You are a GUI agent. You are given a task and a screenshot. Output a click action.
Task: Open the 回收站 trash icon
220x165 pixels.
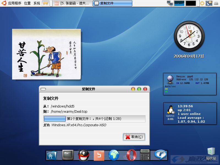(x=211, y=154)
